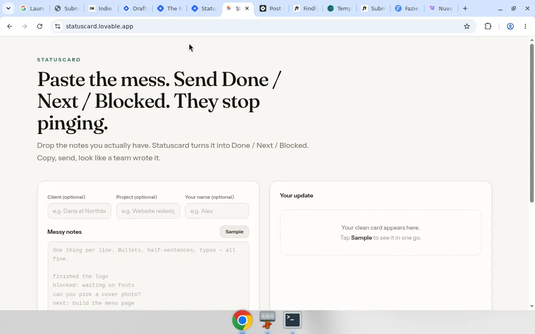The width and height of the screenshot is (535, 334).
Task: Go forward to the next page
Action: tap(25, 26)
